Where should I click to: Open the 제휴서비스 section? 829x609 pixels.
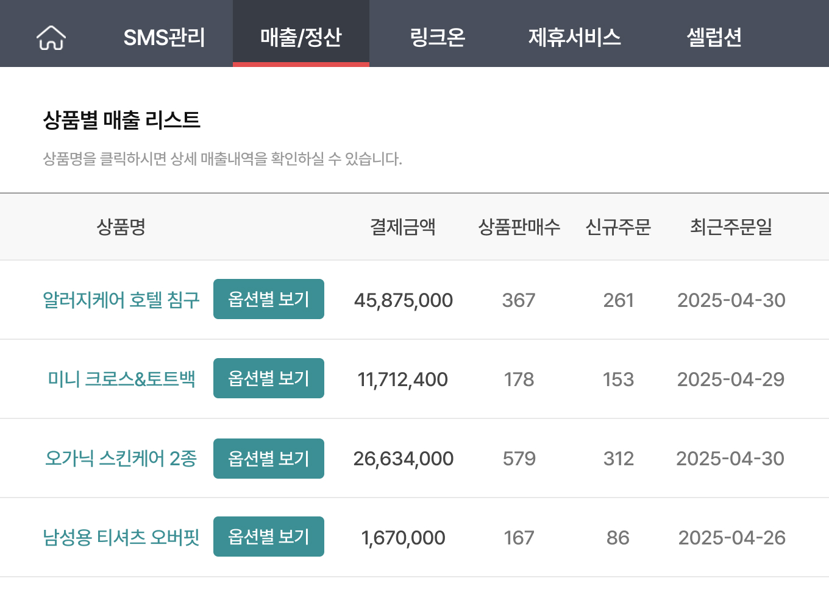(x=575, y=37)
